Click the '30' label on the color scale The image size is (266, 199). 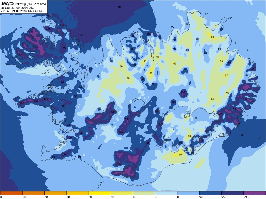click(x=68, y=197)
